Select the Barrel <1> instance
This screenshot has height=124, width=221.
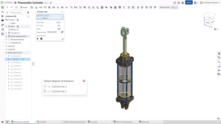click(x=15, y=30)
